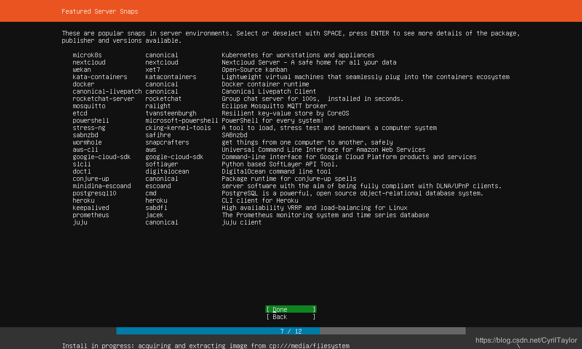
Task: Click the "Eclipse Mosquitto MQTT broker" description
Action: tap(275, 106)
